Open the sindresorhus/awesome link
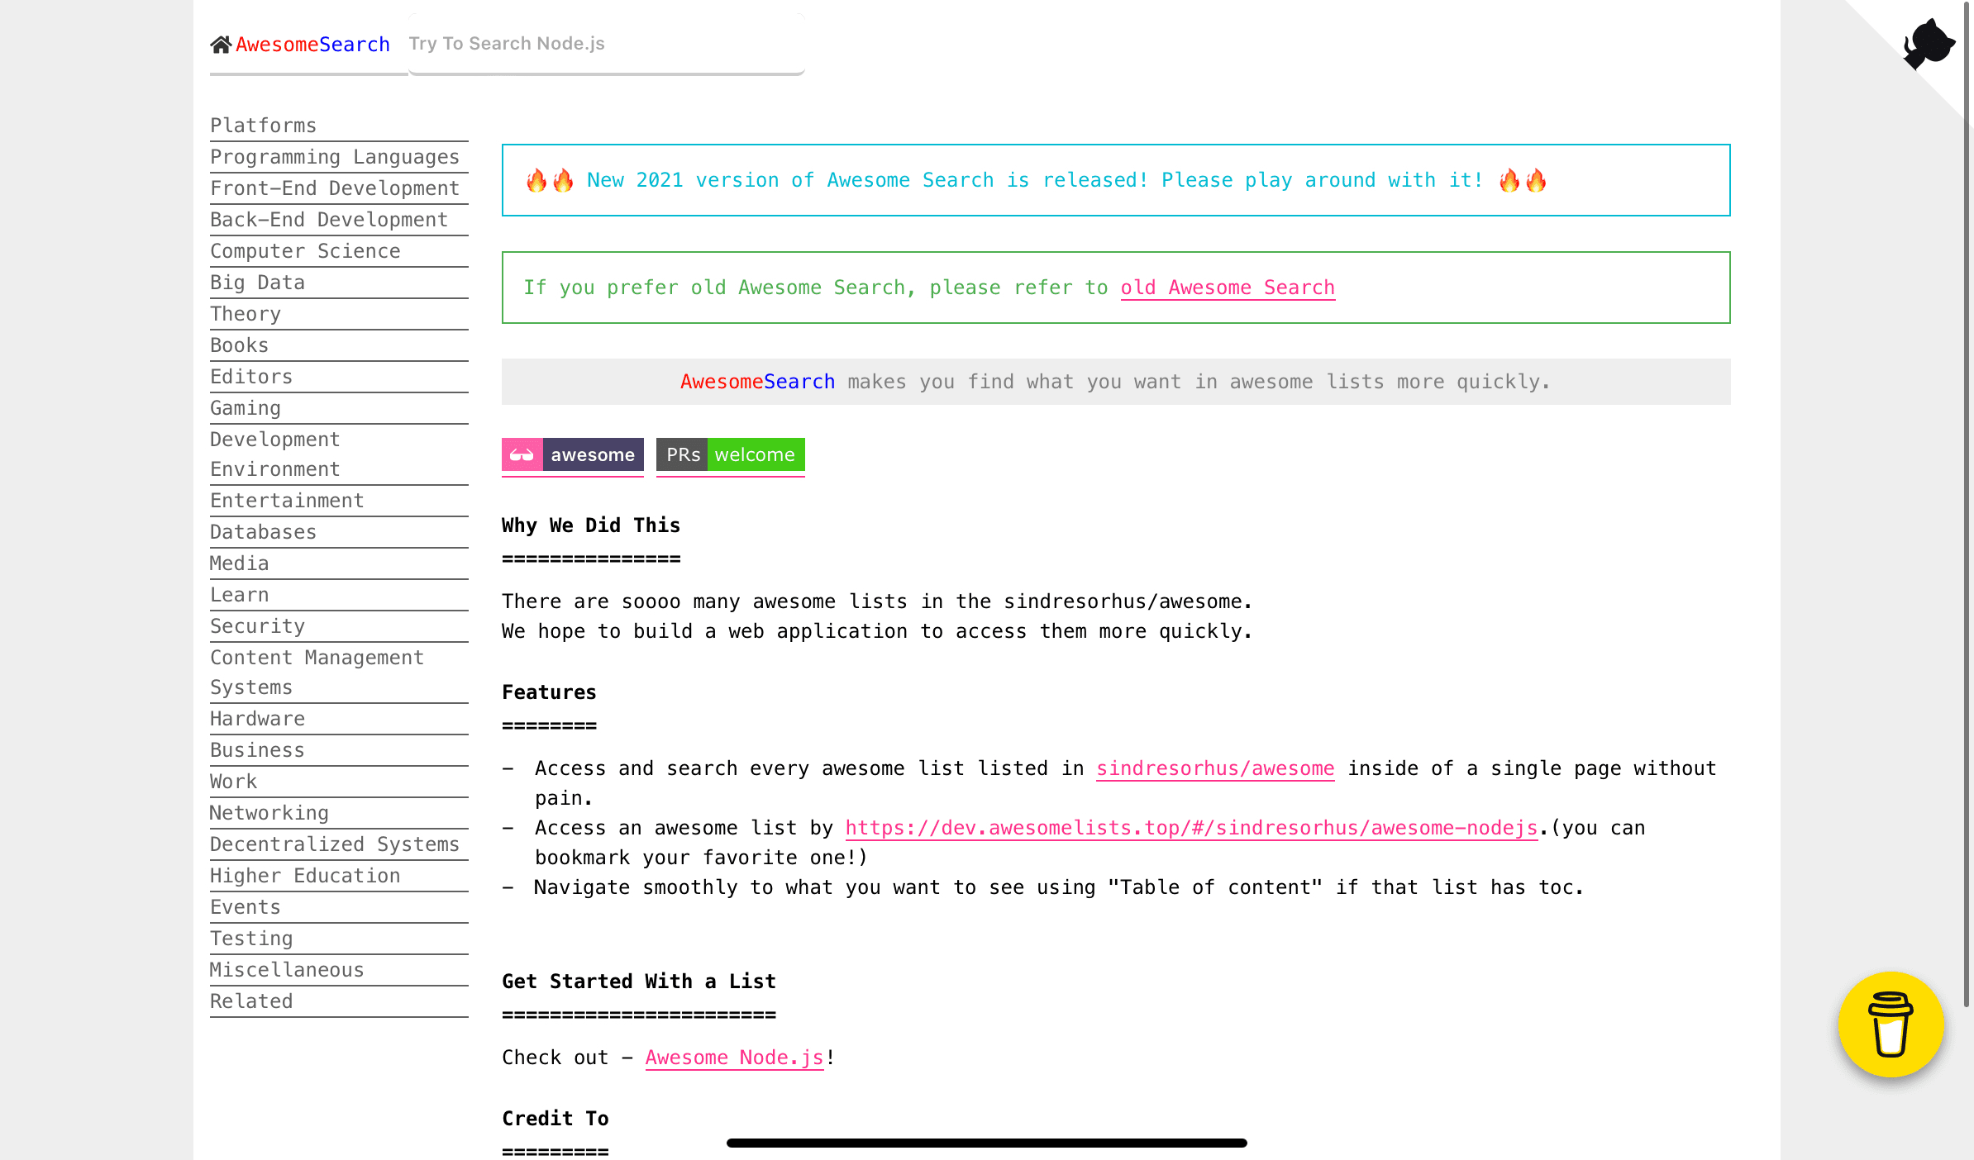Screen dimensions: 1974x1160 click(x=1215, y=768)
